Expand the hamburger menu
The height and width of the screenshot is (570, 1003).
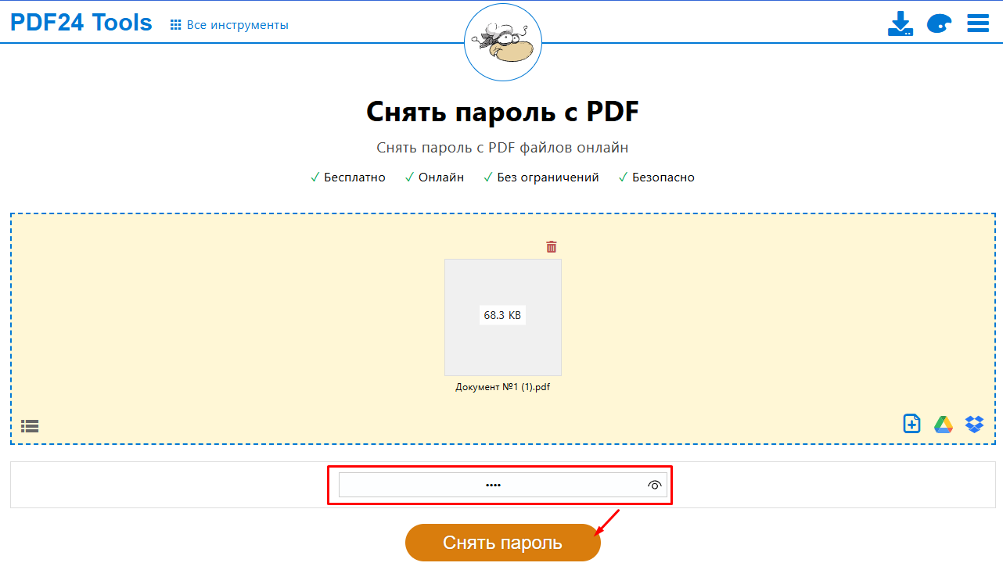tap(978, 23)
